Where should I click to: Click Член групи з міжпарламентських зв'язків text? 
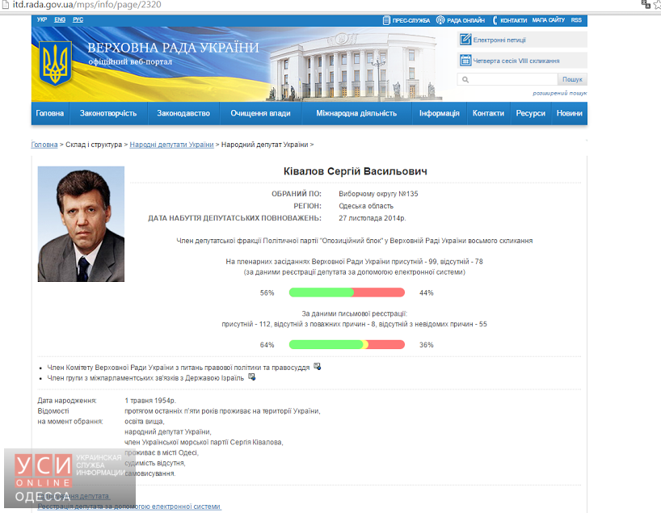(x=145, y=378)
